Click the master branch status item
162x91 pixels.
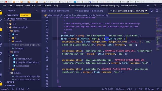[x=5, y=89]
